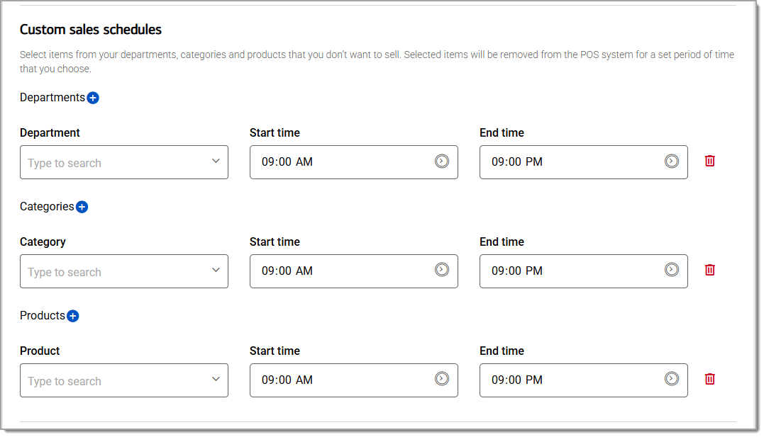Open the clock picker for Product end time
764x437 pixels.
coord(672,379)
